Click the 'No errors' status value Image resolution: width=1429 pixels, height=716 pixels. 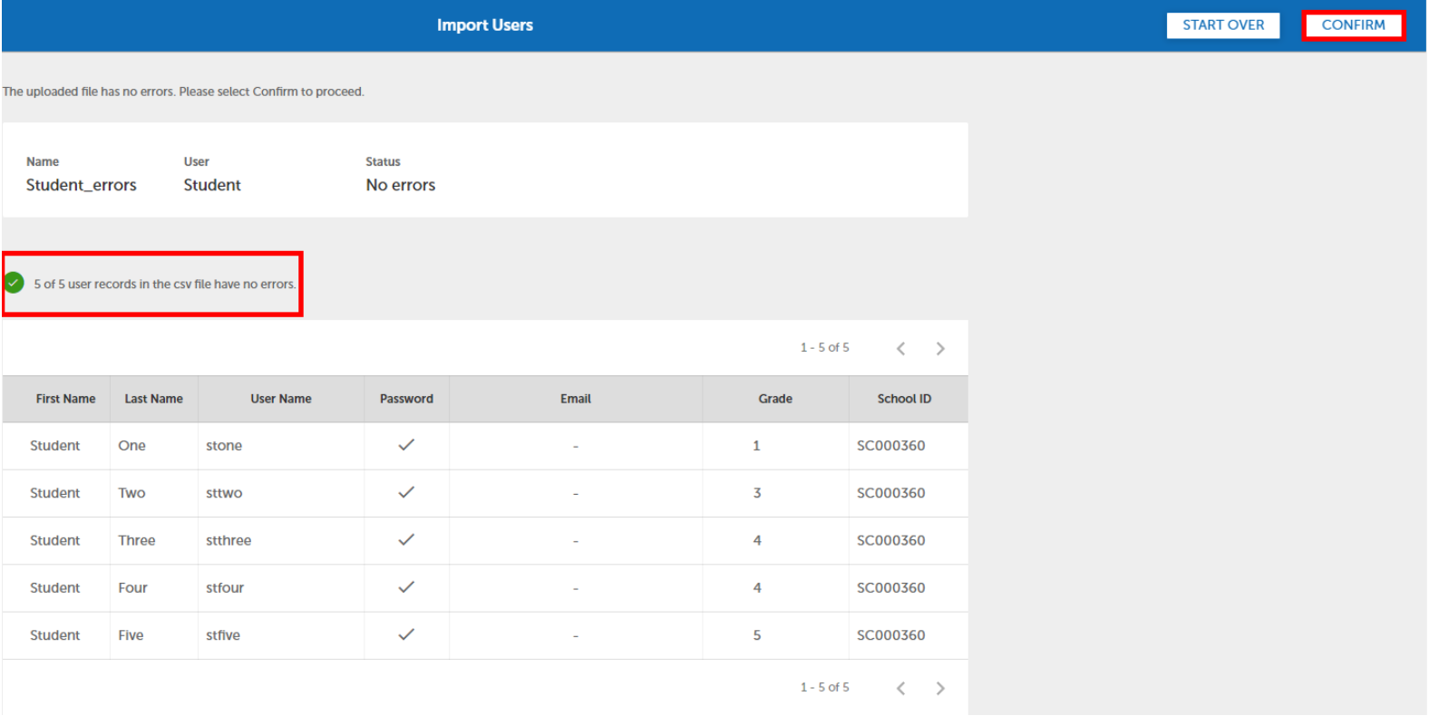pos(401,185)
